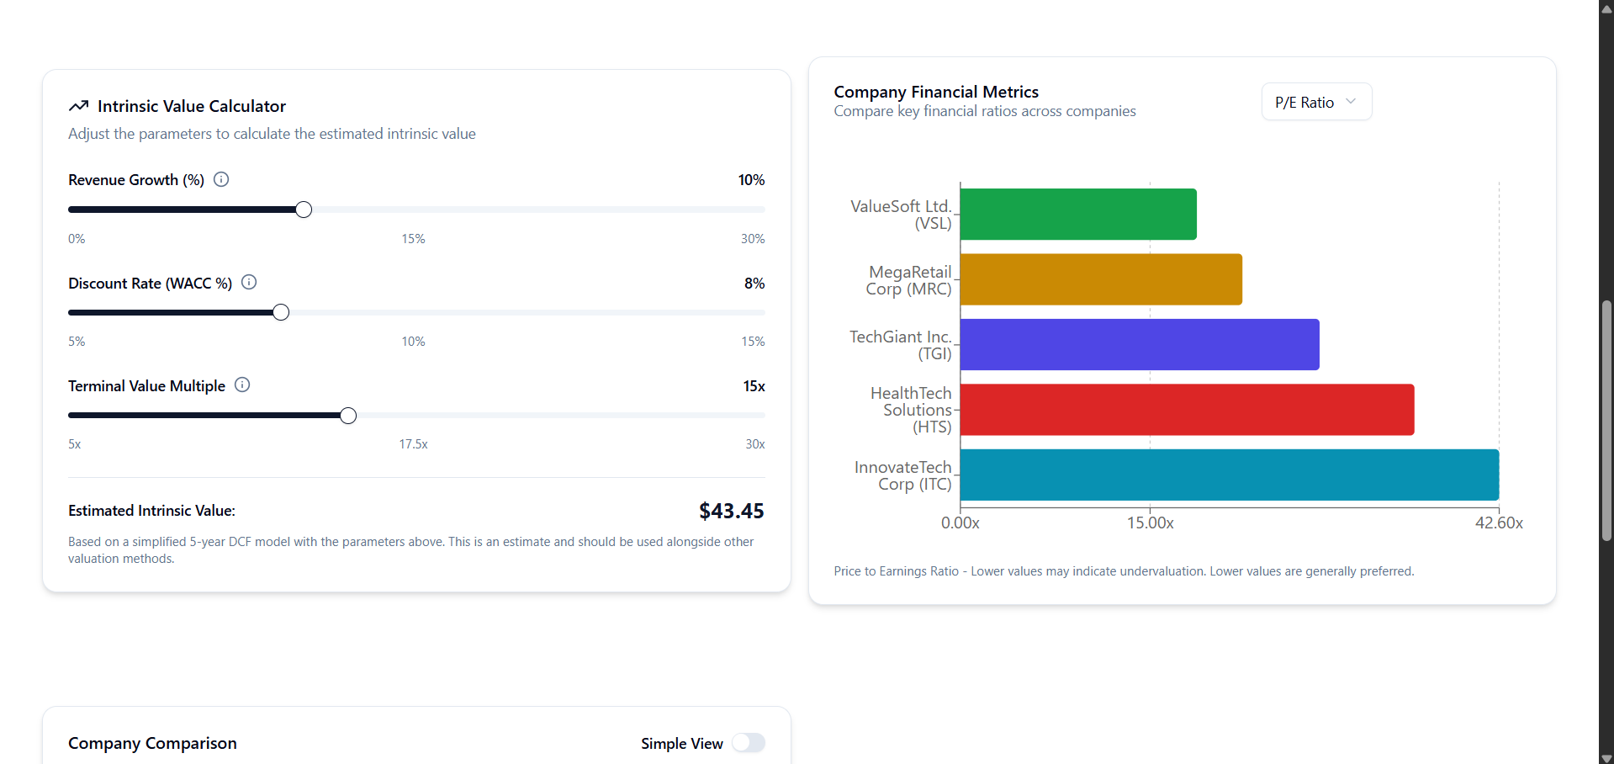Click the orange MegaRetail Corp bar
This screenshot has height=764, width=1614.
[x=1100, y=279]
